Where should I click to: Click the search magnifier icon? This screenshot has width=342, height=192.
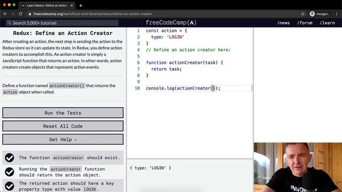tap(10, 23)
